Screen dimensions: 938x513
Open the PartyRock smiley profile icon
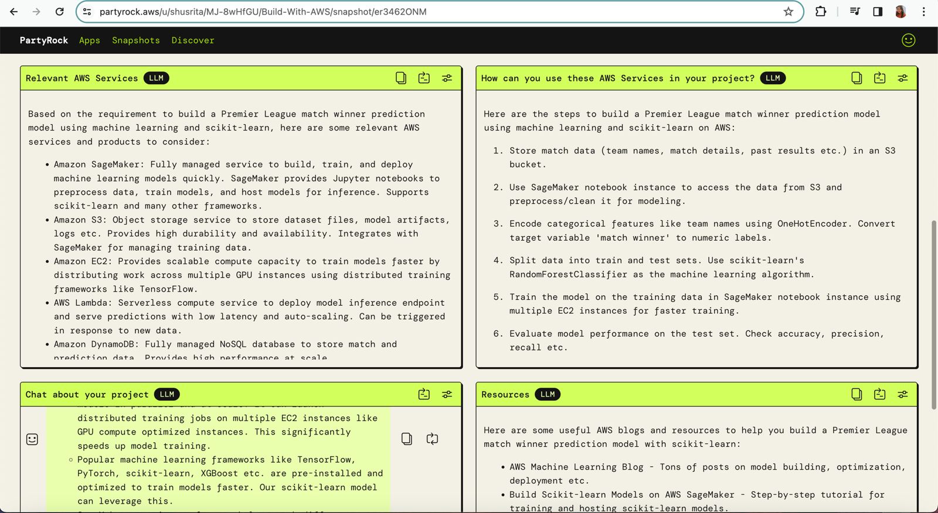click(x=908, y=40)
